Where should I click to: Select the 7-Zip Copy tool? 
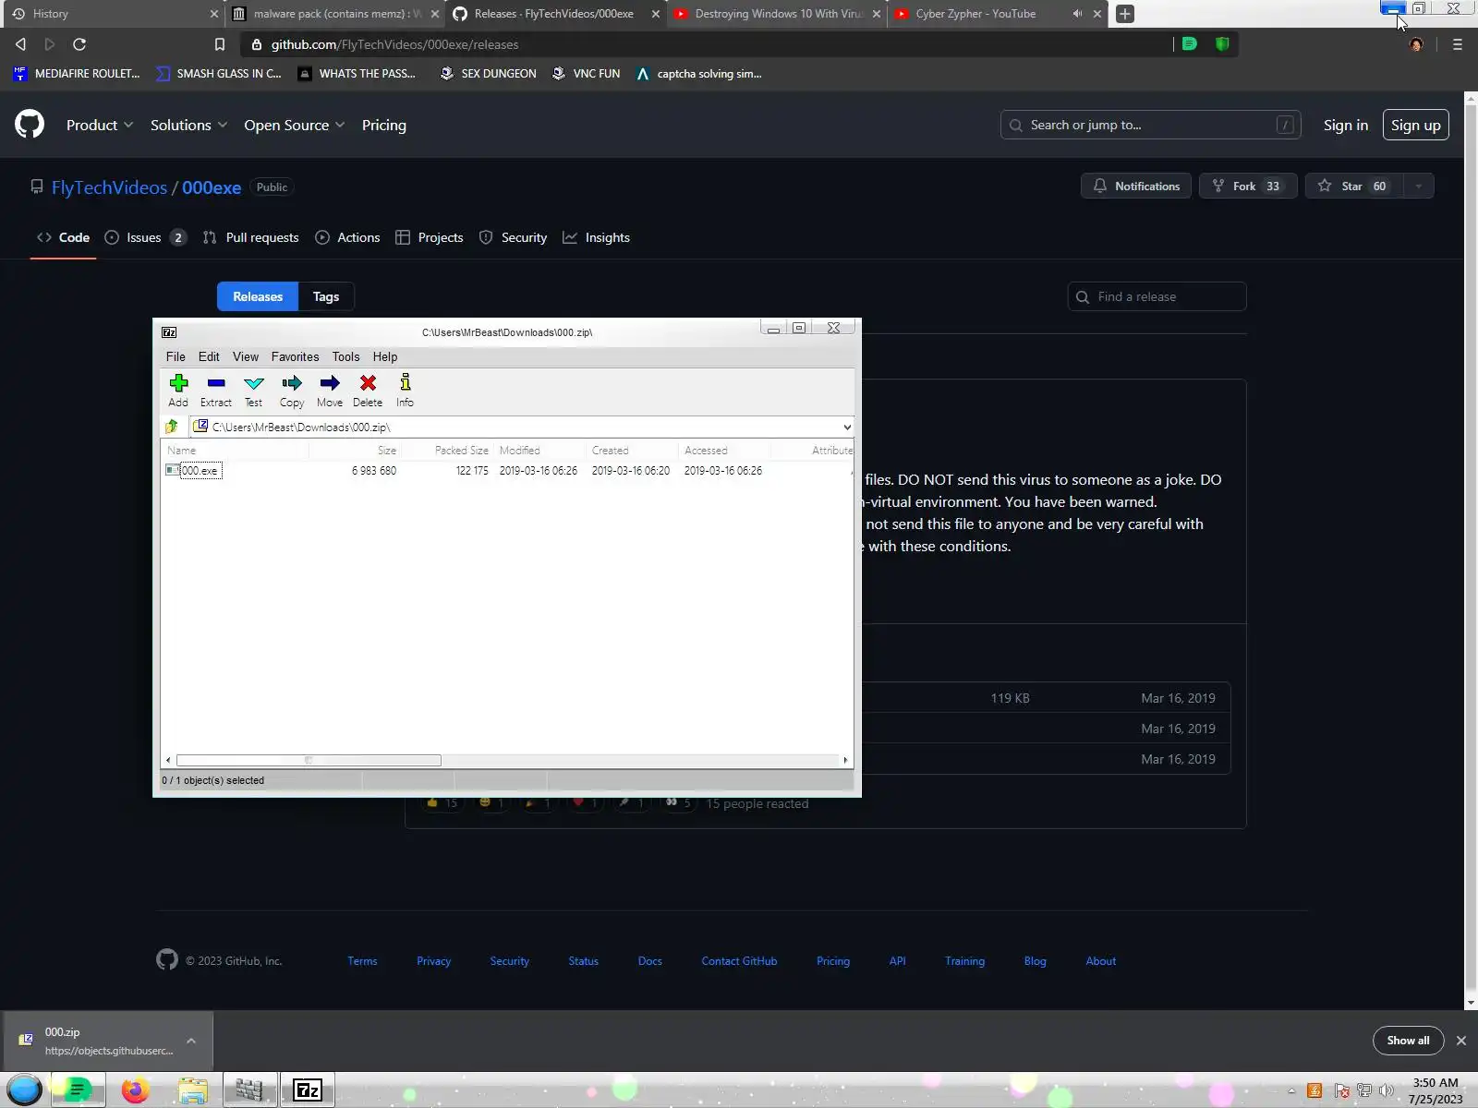(292, 390)
